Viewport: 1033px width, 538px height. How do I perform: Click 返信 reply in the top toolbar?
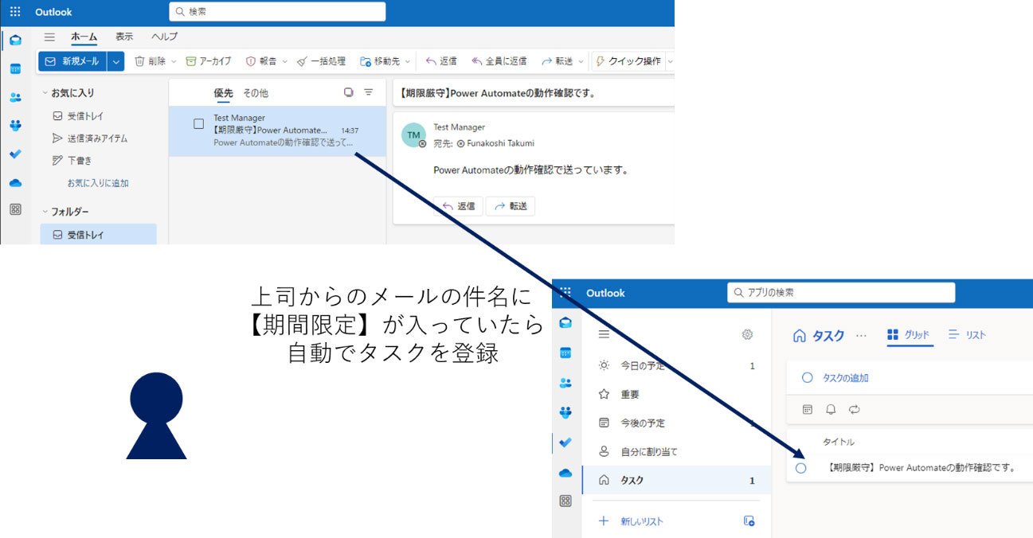[441, 61]
